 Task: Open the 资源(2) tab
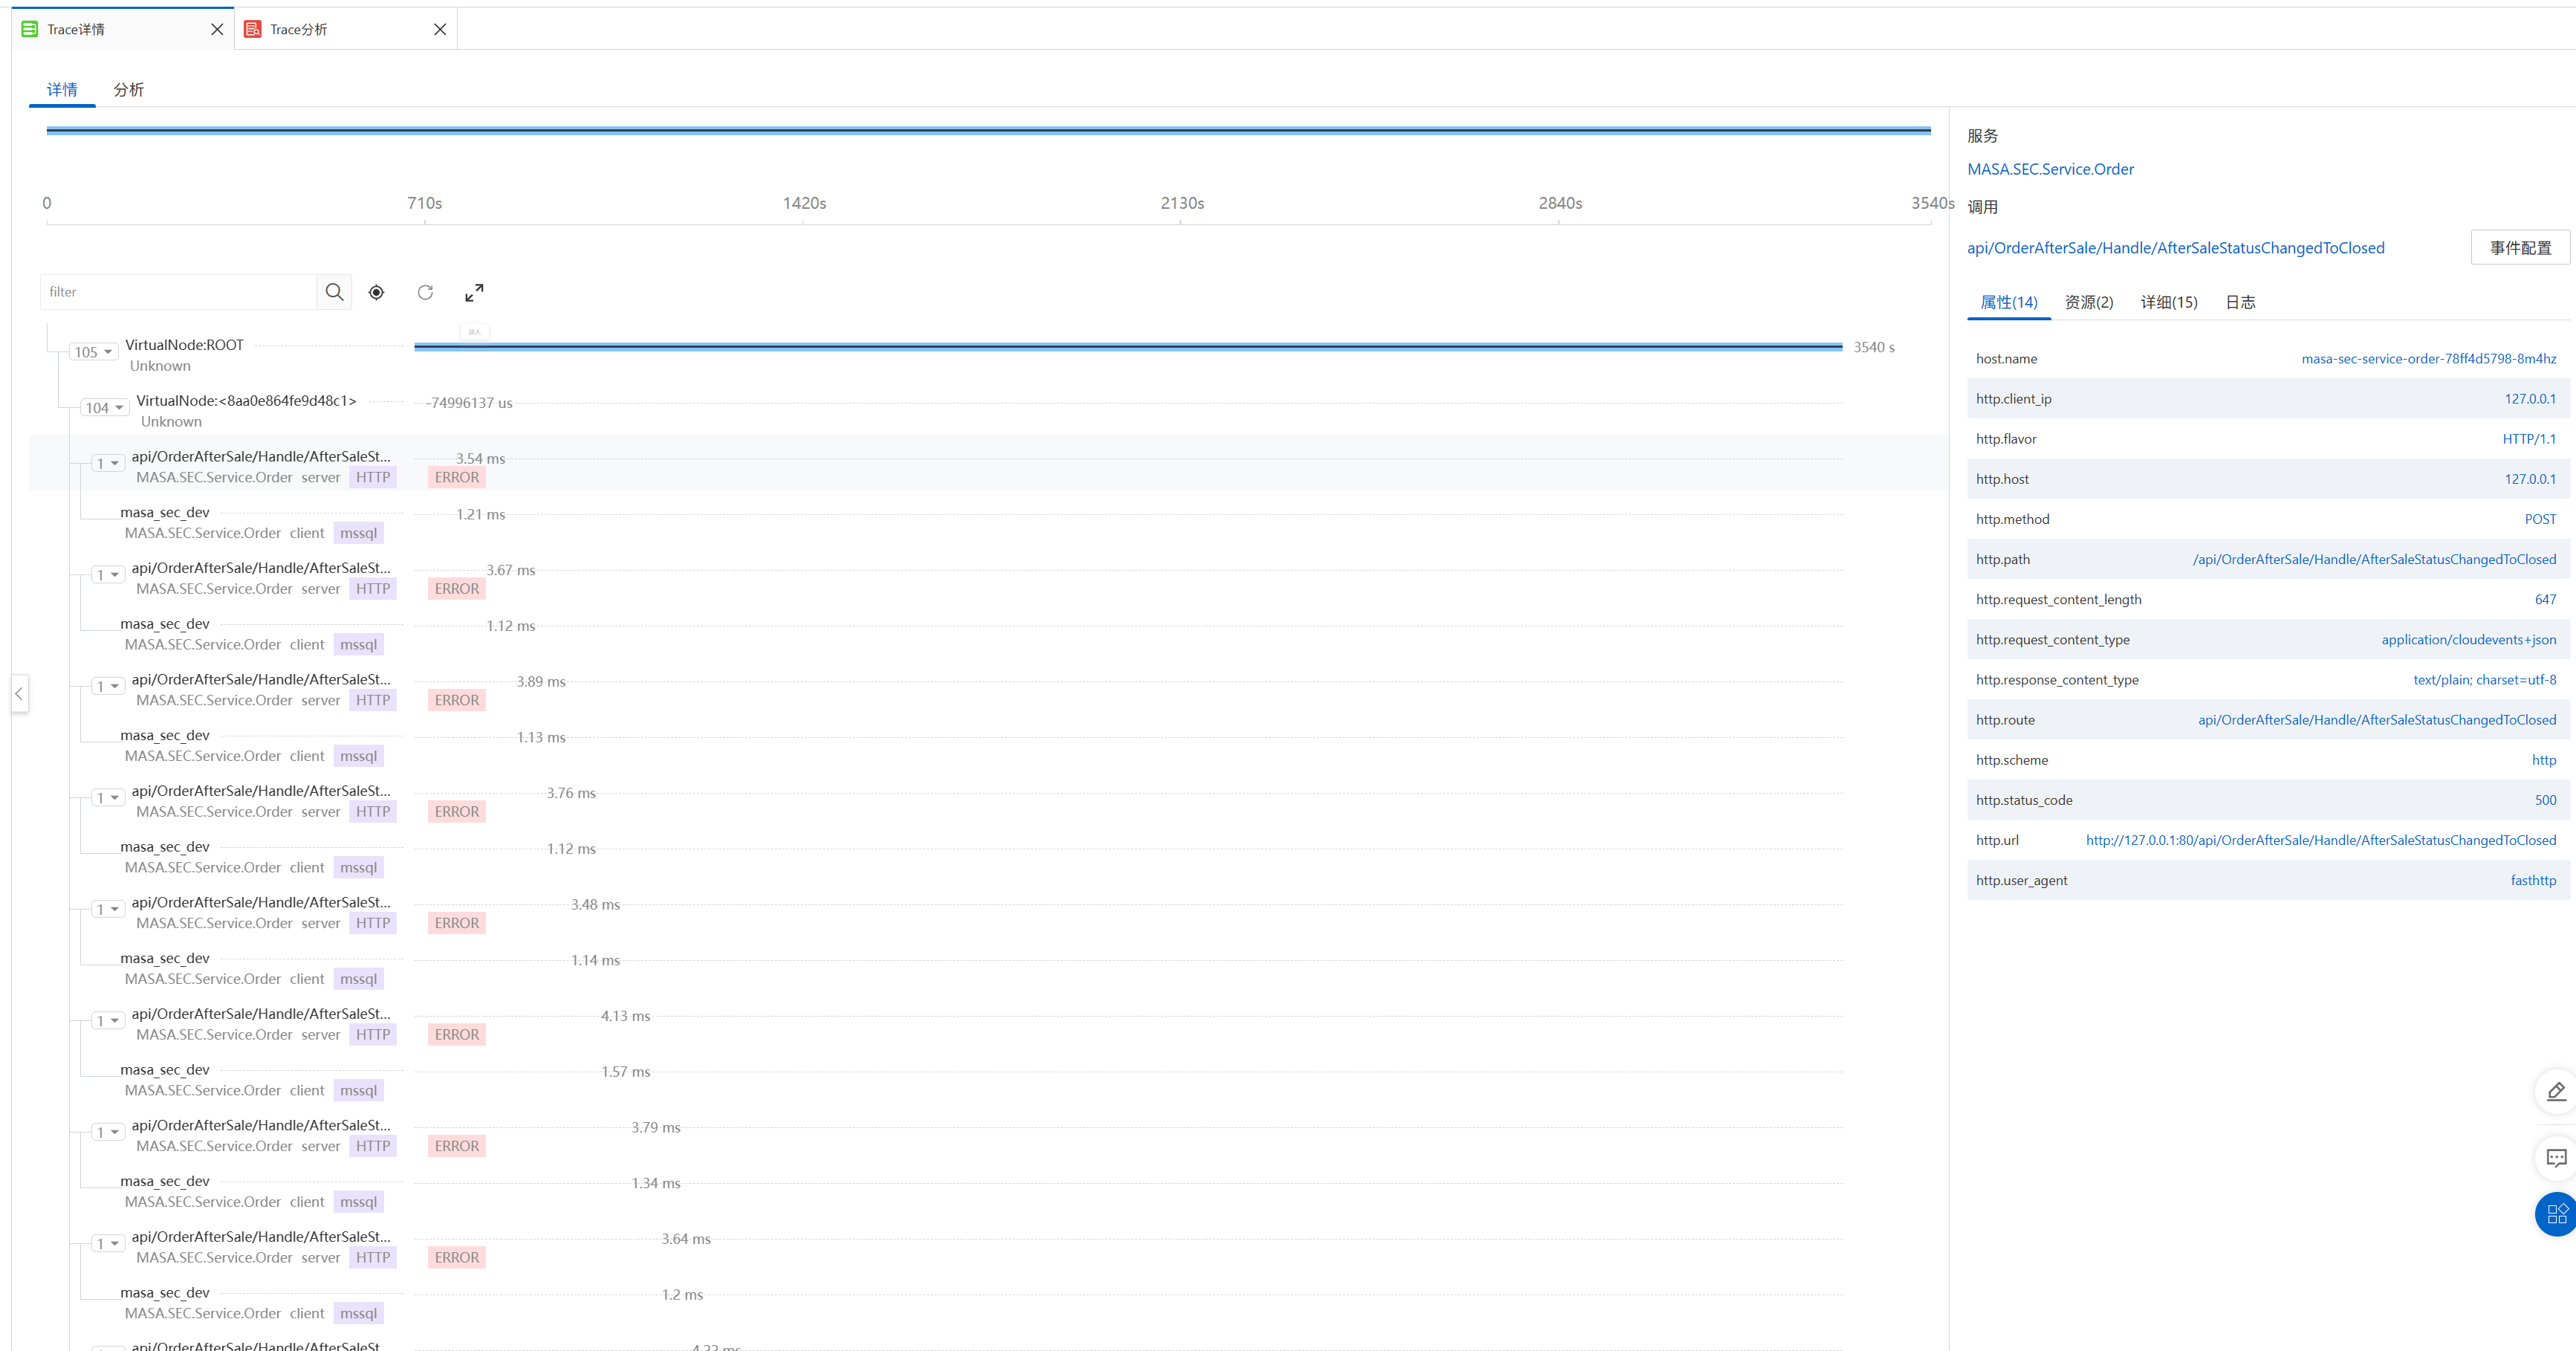click(2089, 302)
